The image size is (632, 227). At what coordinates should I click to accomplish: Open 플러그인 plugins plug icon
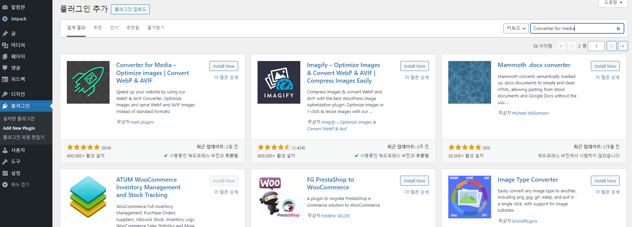coord(5,106)
